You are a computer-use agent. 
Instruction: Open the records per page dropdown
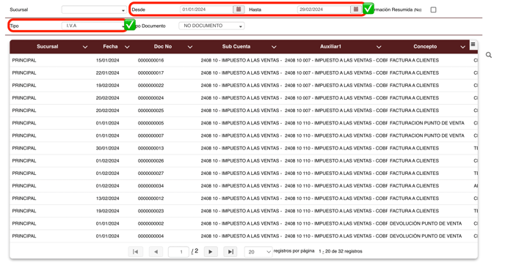(258, 252)
